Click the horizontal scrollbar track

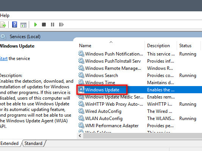coord(143,136)
